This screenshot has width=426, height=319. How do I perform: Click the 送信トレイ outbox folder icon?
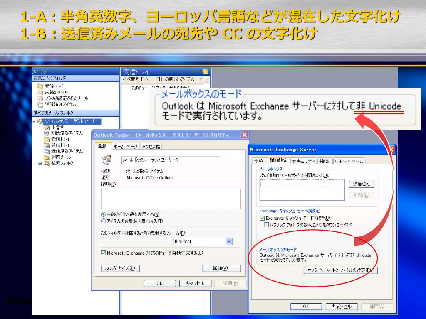click(x=47, y=145)
